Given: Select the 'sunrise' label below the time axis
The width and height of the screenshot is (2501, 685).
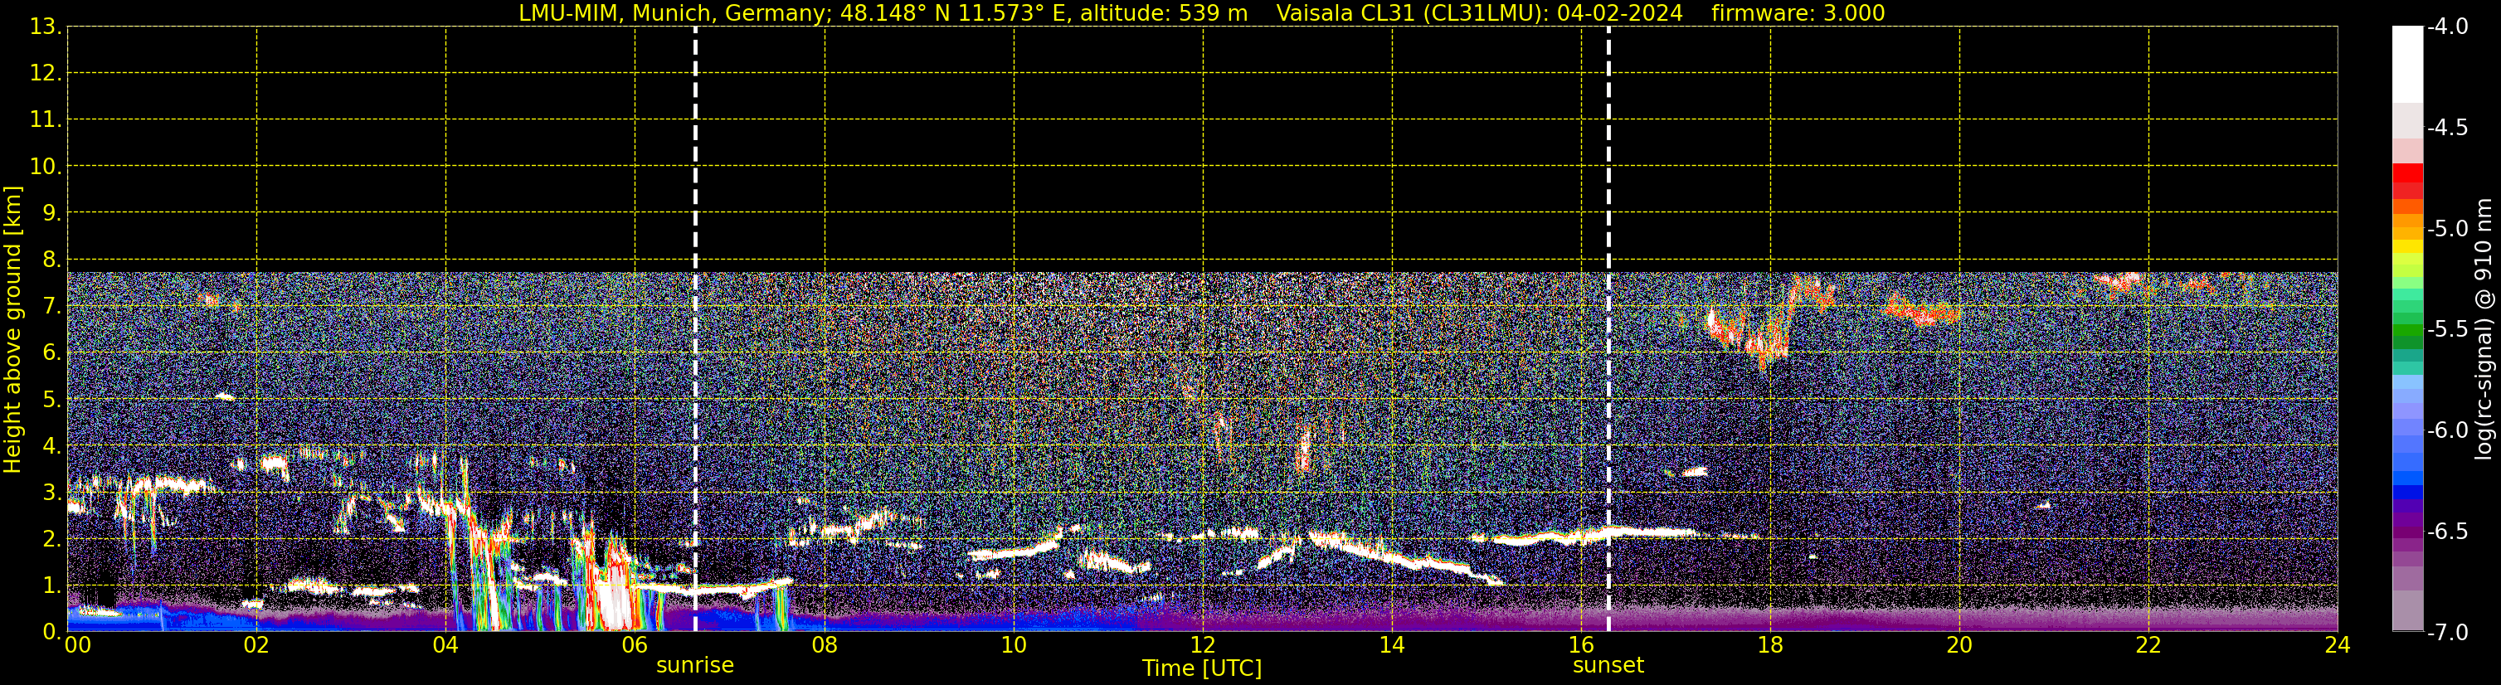Looking at the screenshot, I should (x=695, y=666).
